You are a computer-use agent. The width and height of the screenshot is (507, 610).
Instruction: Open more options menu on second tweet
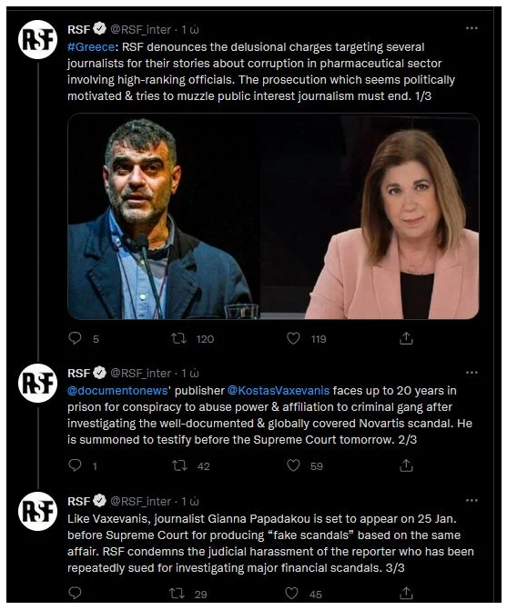tap(472, 373)
